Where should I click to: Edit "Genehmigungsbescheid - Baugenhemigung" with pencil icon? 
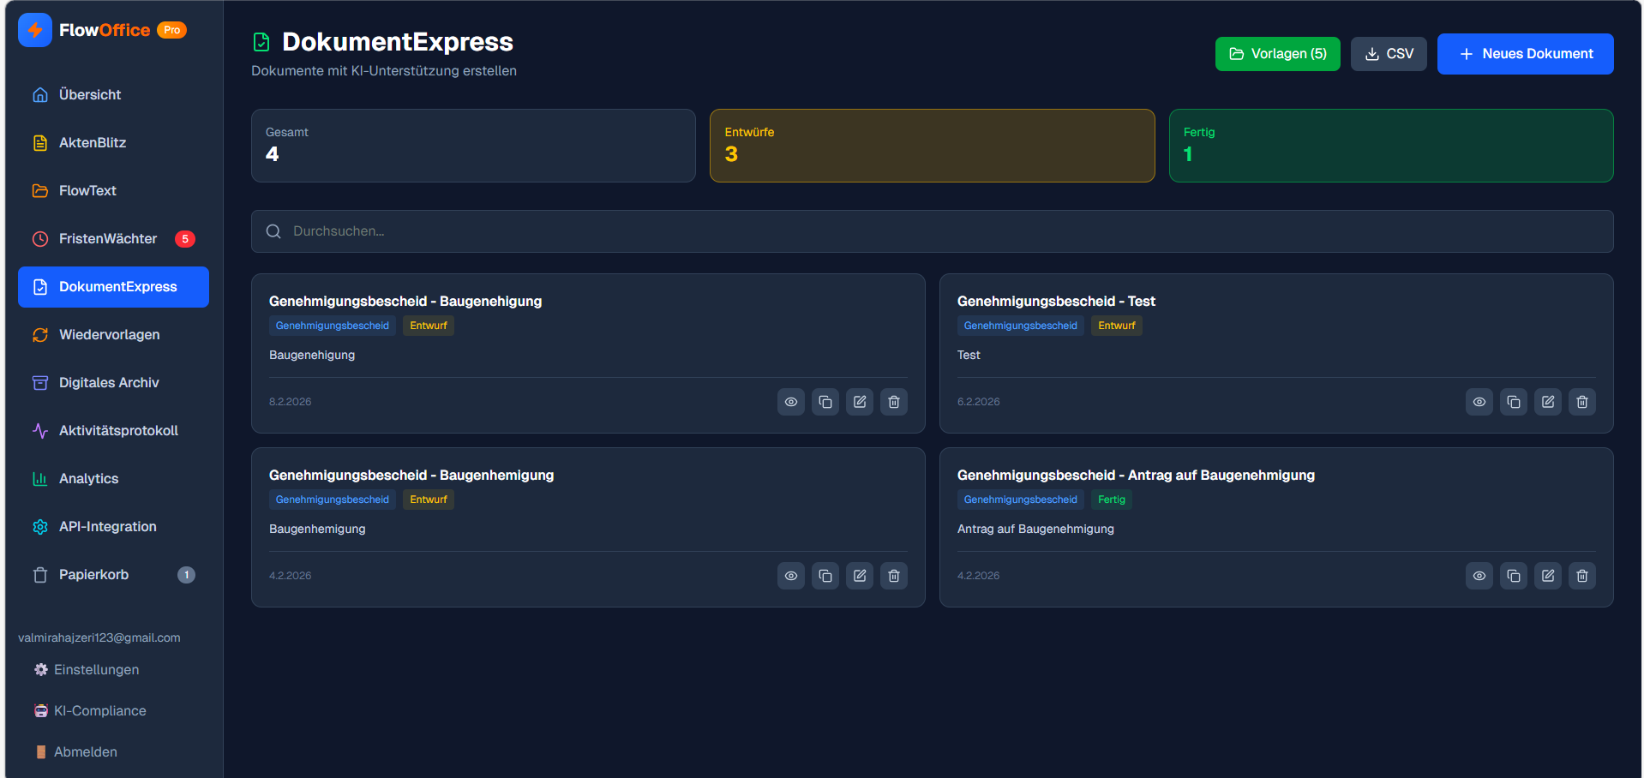click(x=859, y=575)
